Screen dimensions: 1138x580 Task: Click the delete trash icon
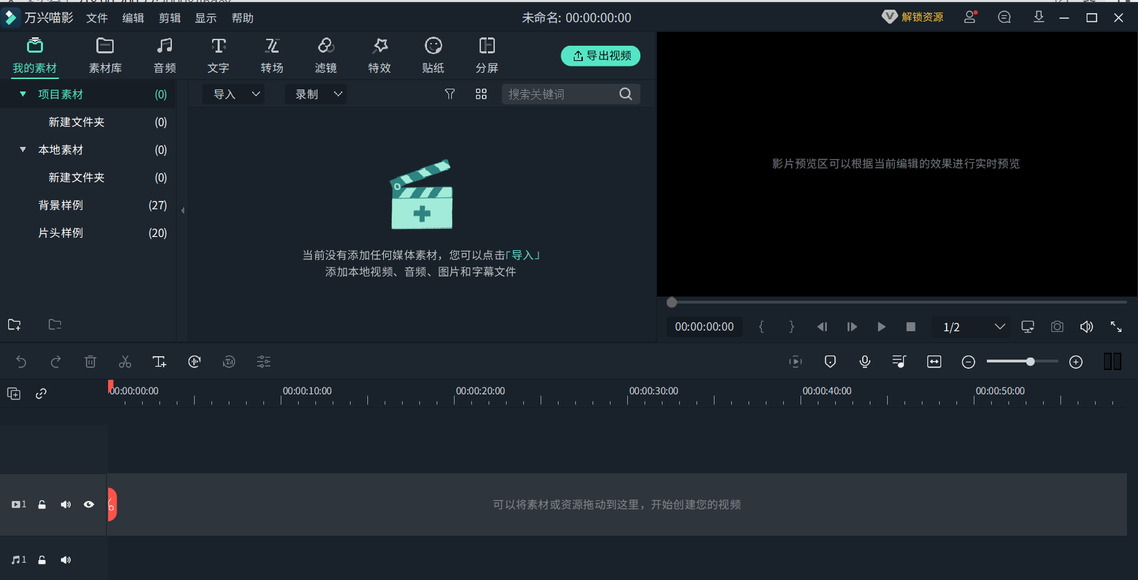(x=90, y=362)
